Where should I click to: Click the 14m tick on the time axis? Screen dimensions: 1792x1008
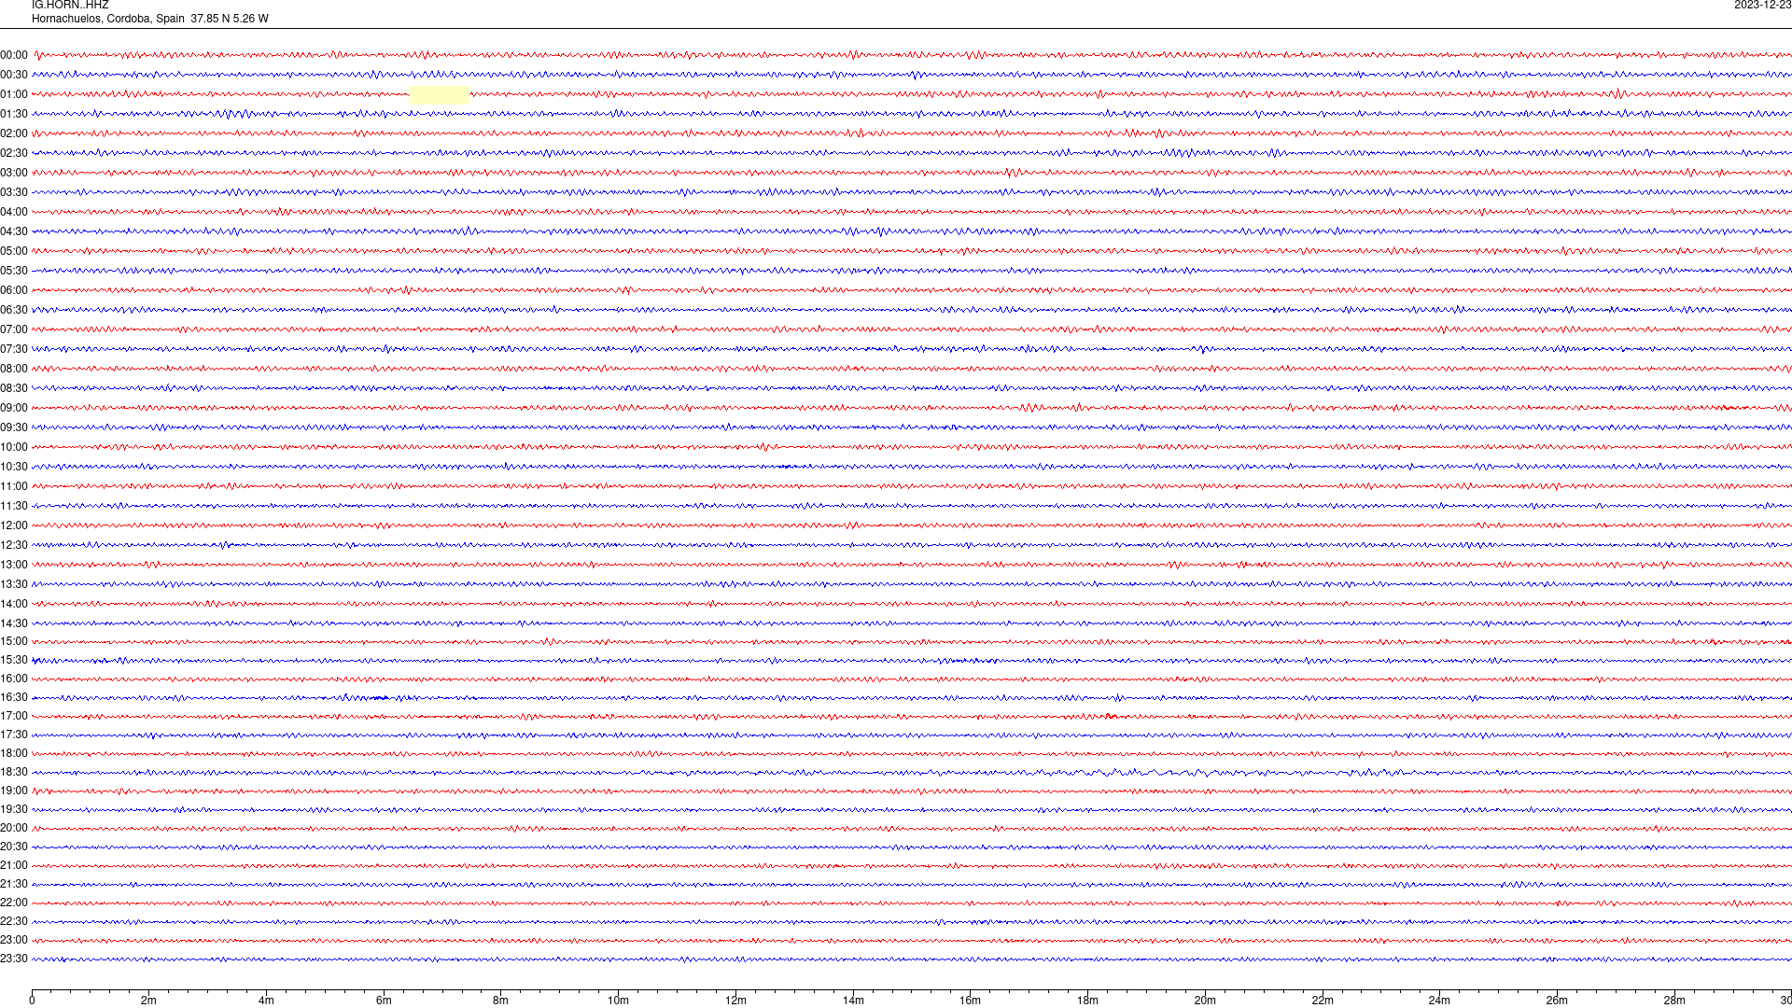click(853, 1001)
